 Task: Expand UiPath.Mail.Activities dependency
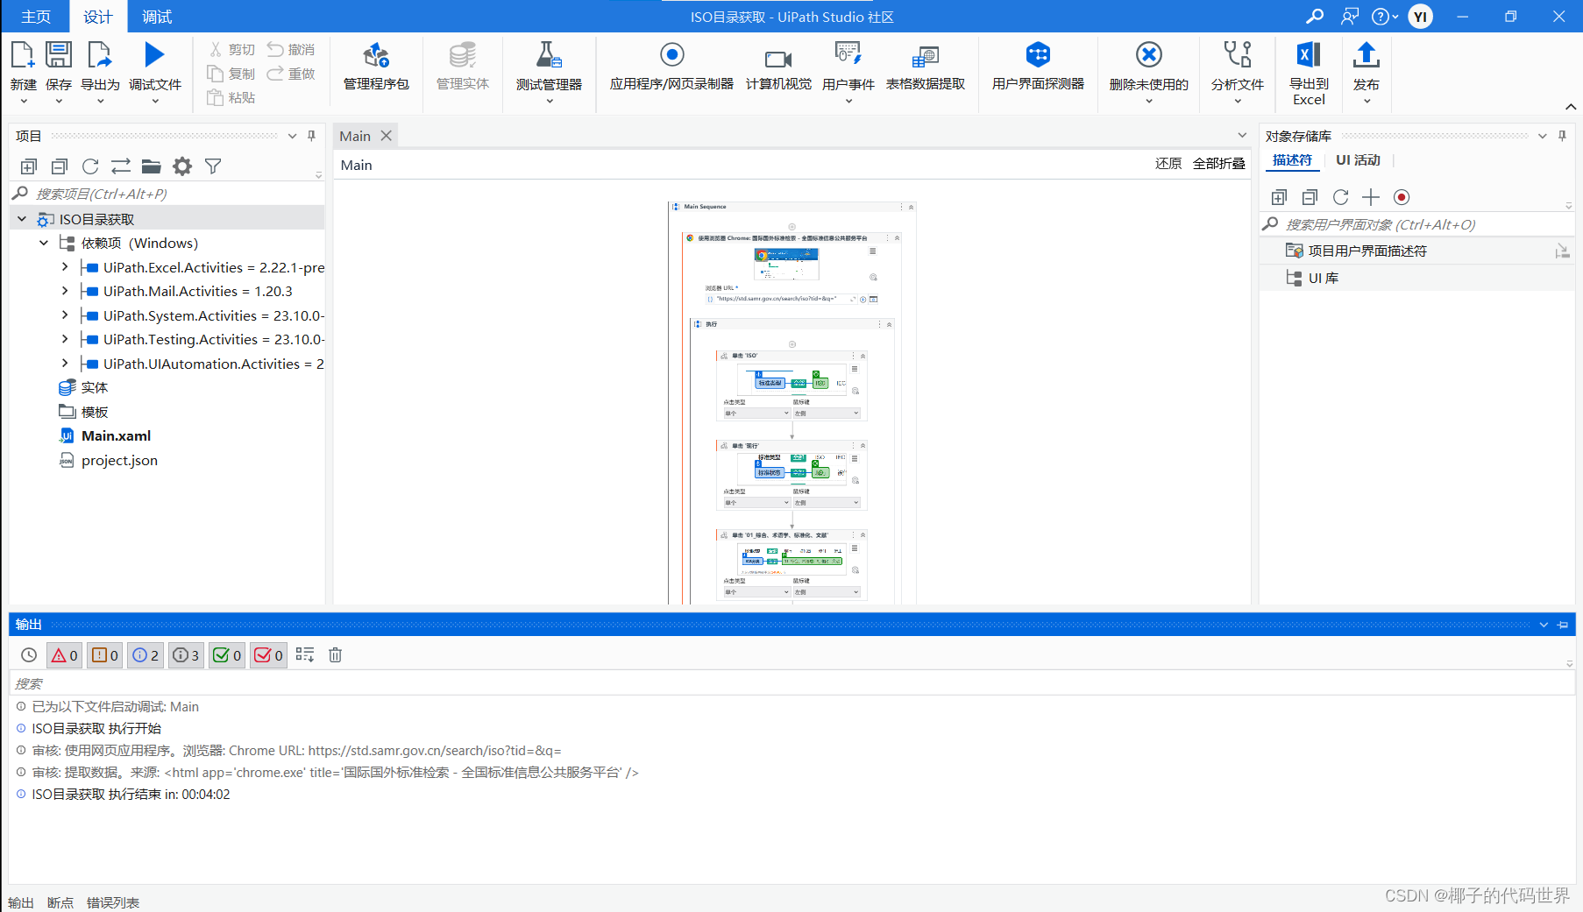[65, 291]
